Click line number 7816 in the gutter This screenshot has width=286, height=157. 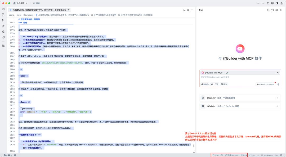coord(12,102)
